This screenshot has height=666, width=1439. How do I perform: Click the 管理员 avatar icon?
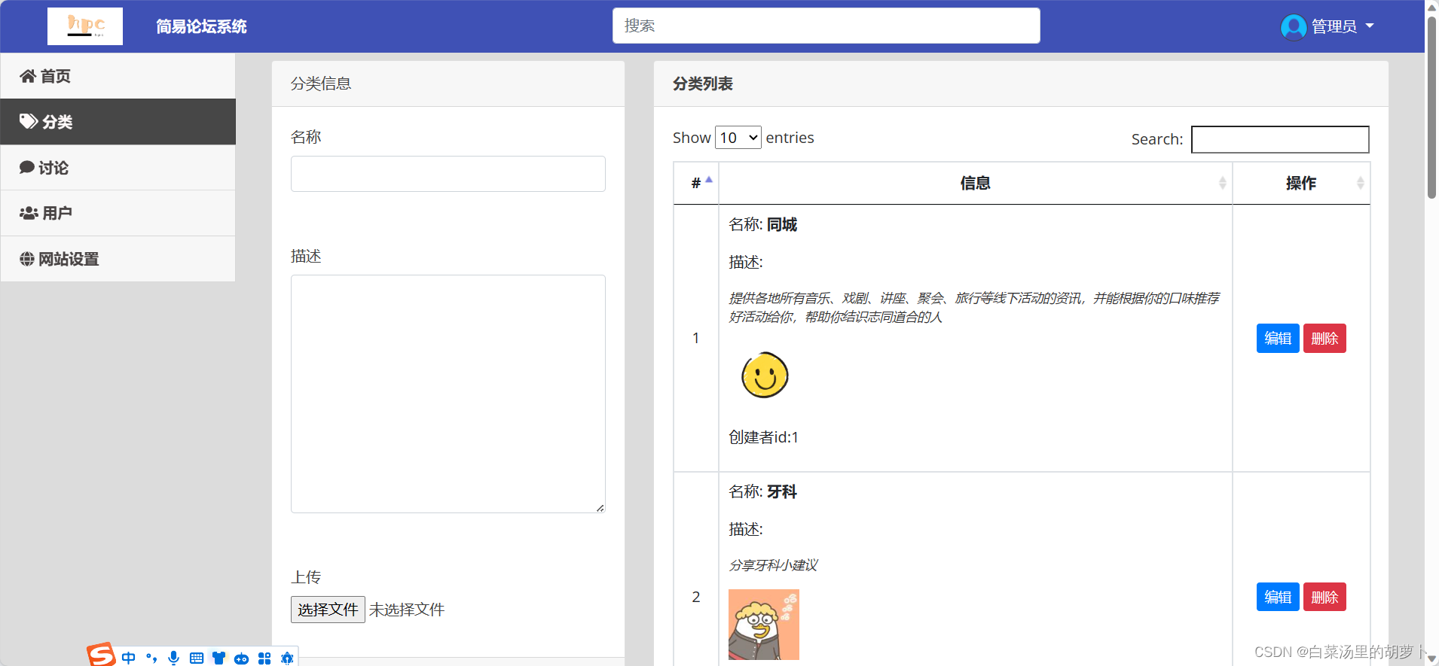tap(1294, 27)
